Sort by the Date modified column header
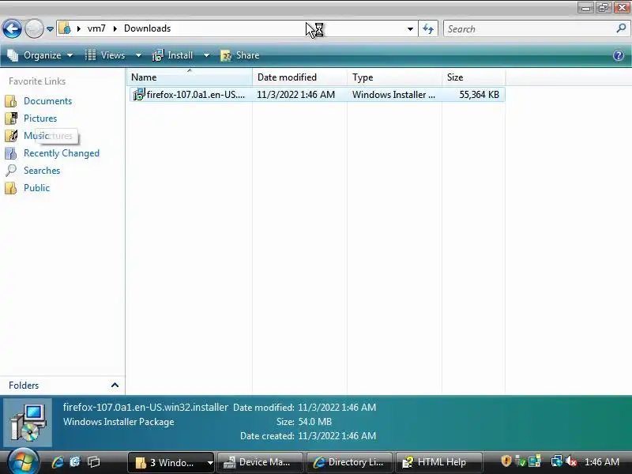 (299, 77)
